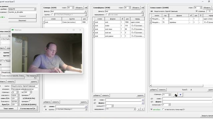Toggle примерно checkbox beside букв всего
Image resolution: width=213 pixels, height=119 pixels.
click(30, 101)
